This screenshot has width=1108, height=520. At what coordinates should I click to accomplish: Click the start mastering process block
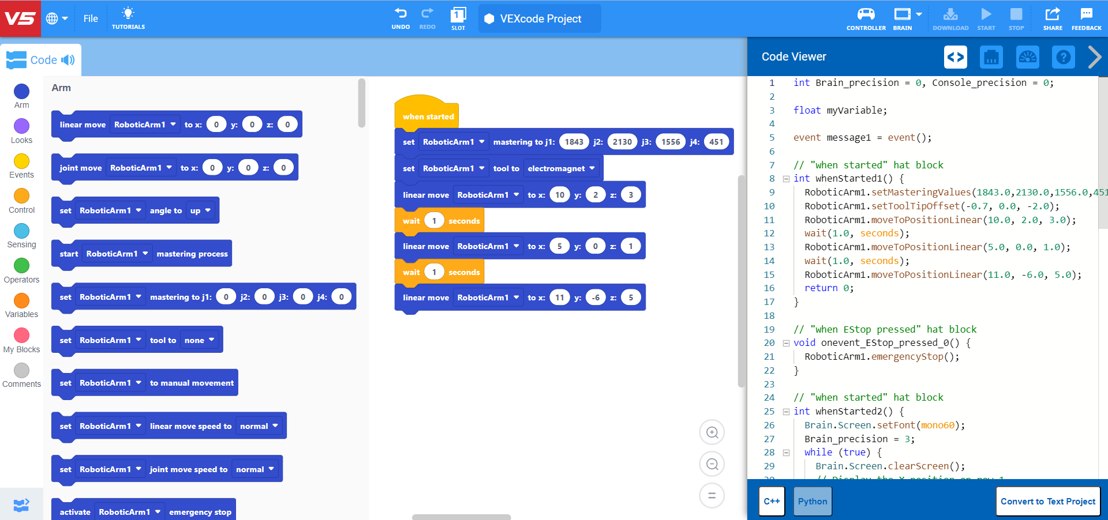tap(141, 254)
